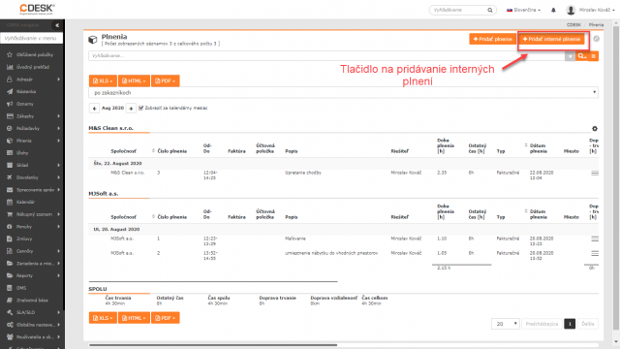The width and height of the screenshot is (620, 349).
Task: Expand the Adresár menu
Action: coord(32,79)
